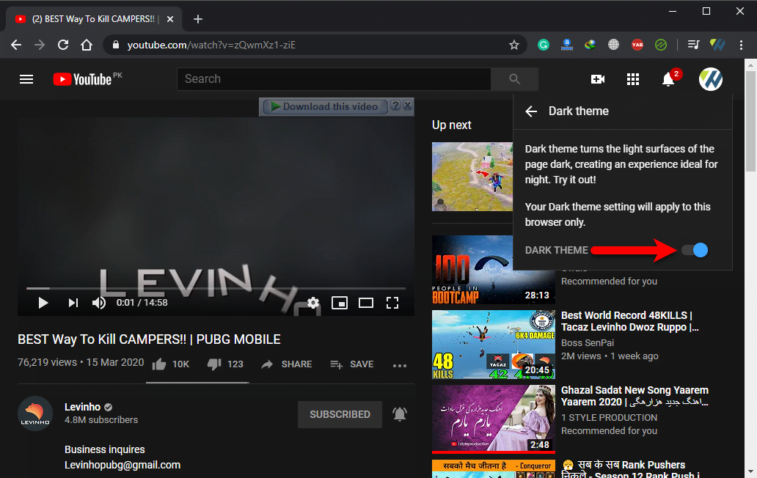Click the 76,219 views text

coord(47,362)
